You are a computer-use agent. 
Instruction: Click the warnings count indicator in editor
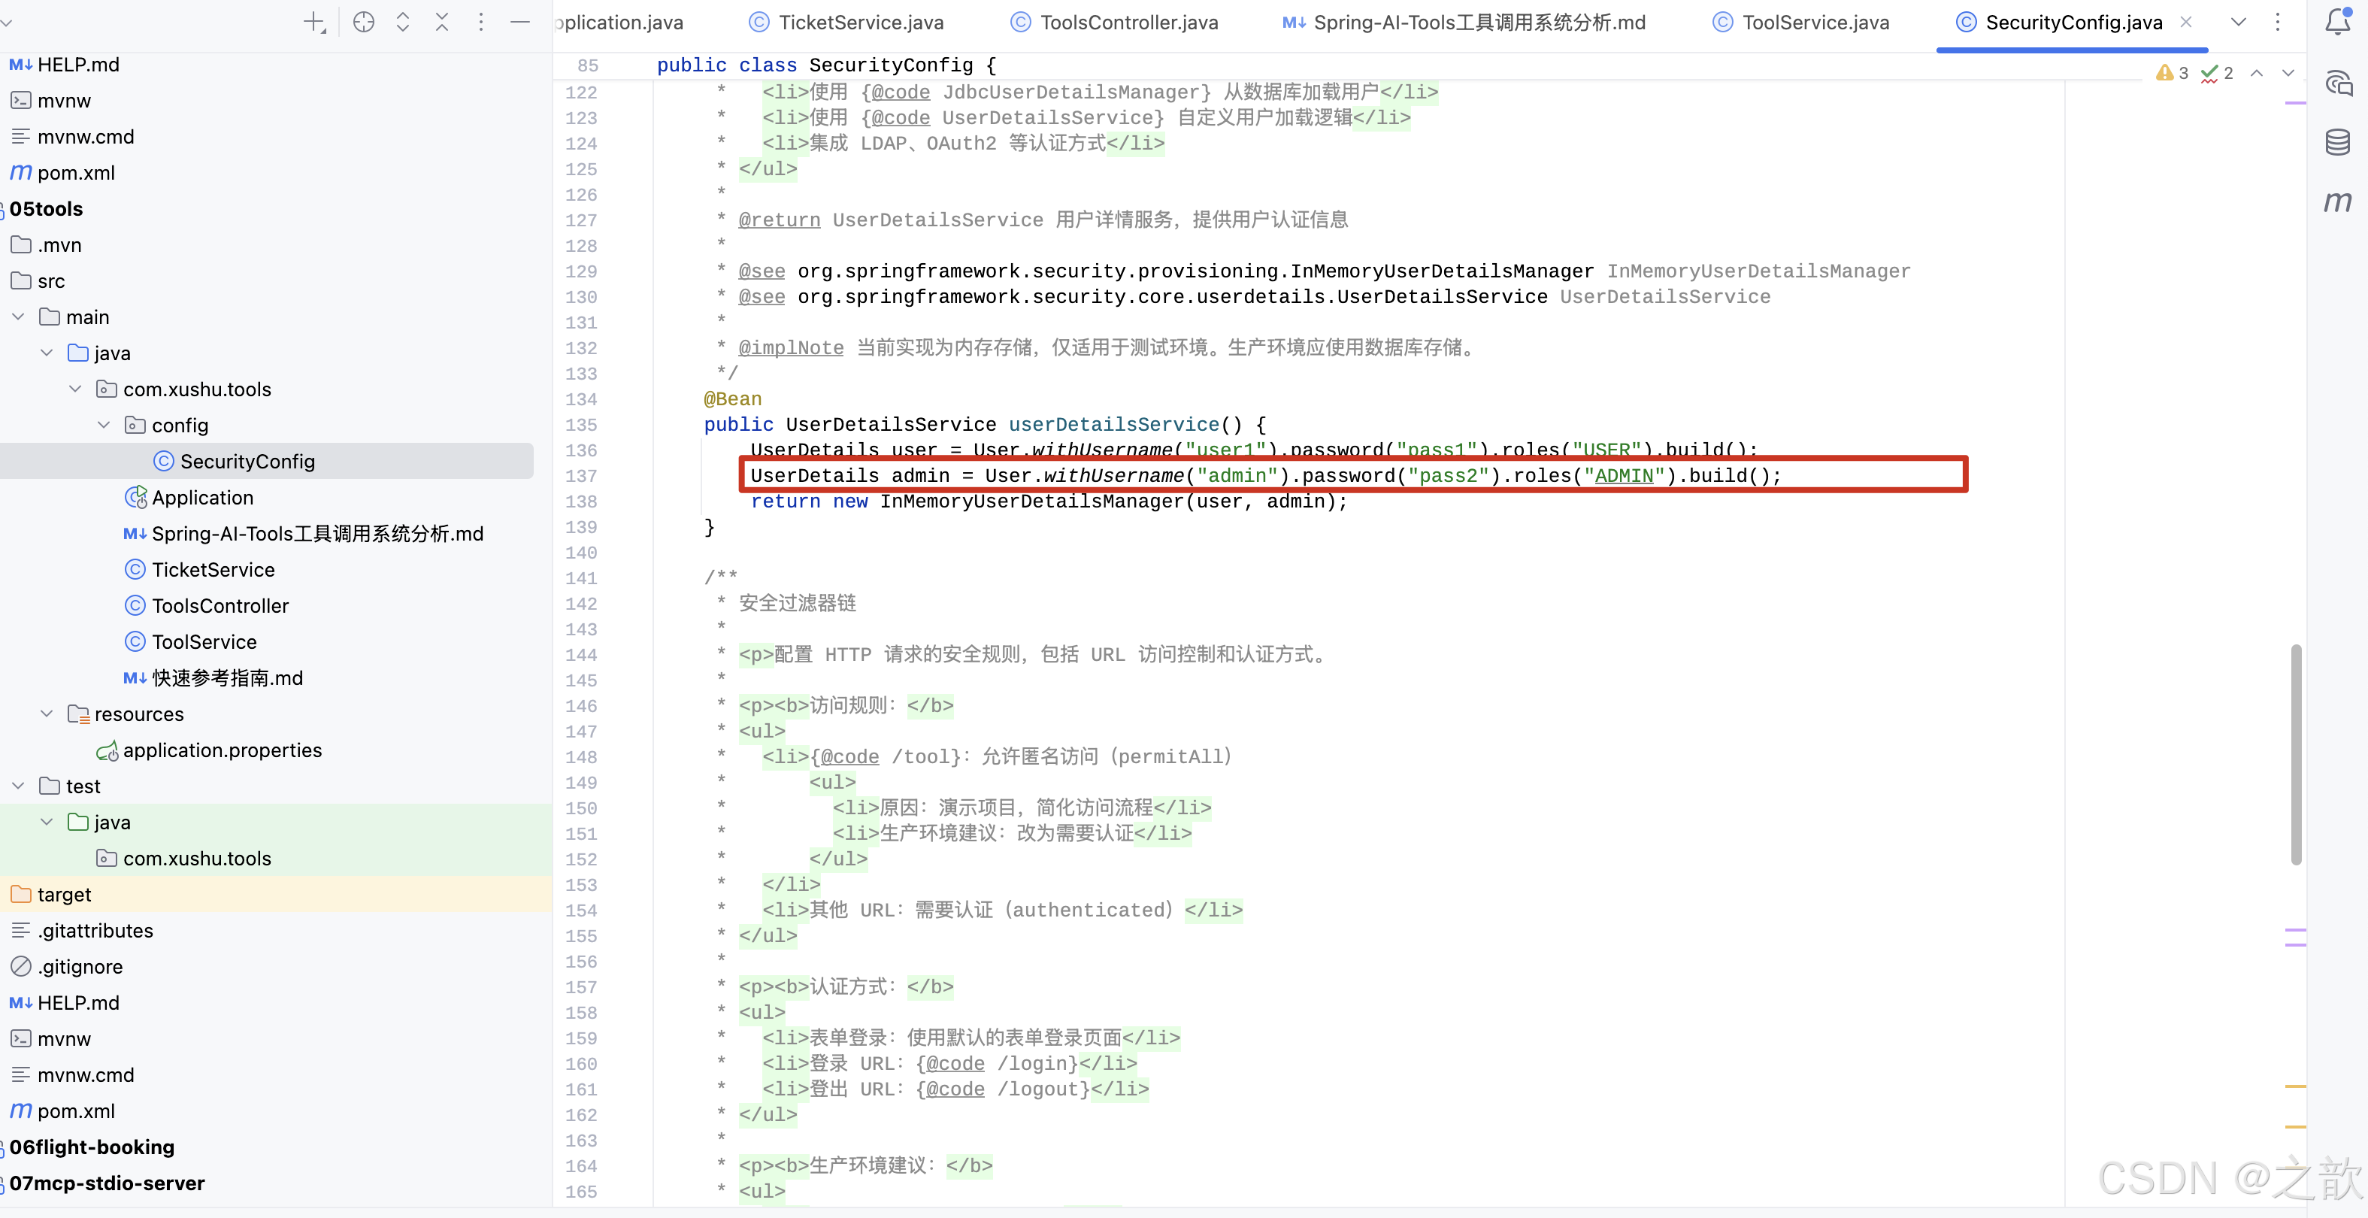point(2173,73)
